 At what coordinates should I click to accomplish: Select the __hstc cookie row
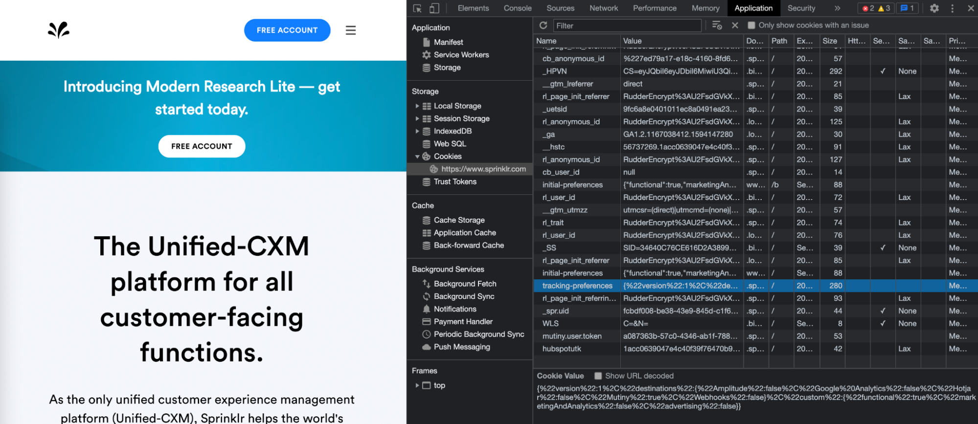pos(755,147)
